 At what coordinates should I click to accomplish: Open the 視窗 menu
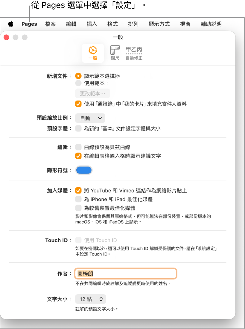point(185,24)
